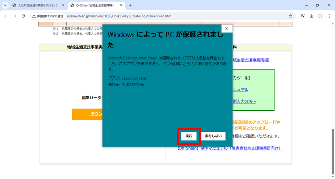
Task: Click the 保護されていない通信 security chip
Action: (x=47, y=16)
